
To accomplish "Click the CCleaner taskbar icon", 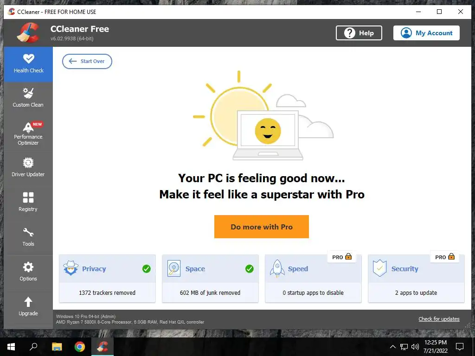I will click(103, 347).
